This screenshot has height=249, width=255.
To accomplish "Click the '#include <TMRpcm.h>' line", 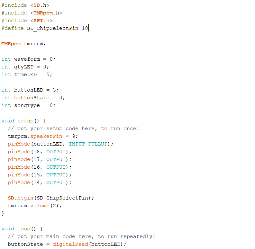I will point(32,13).
